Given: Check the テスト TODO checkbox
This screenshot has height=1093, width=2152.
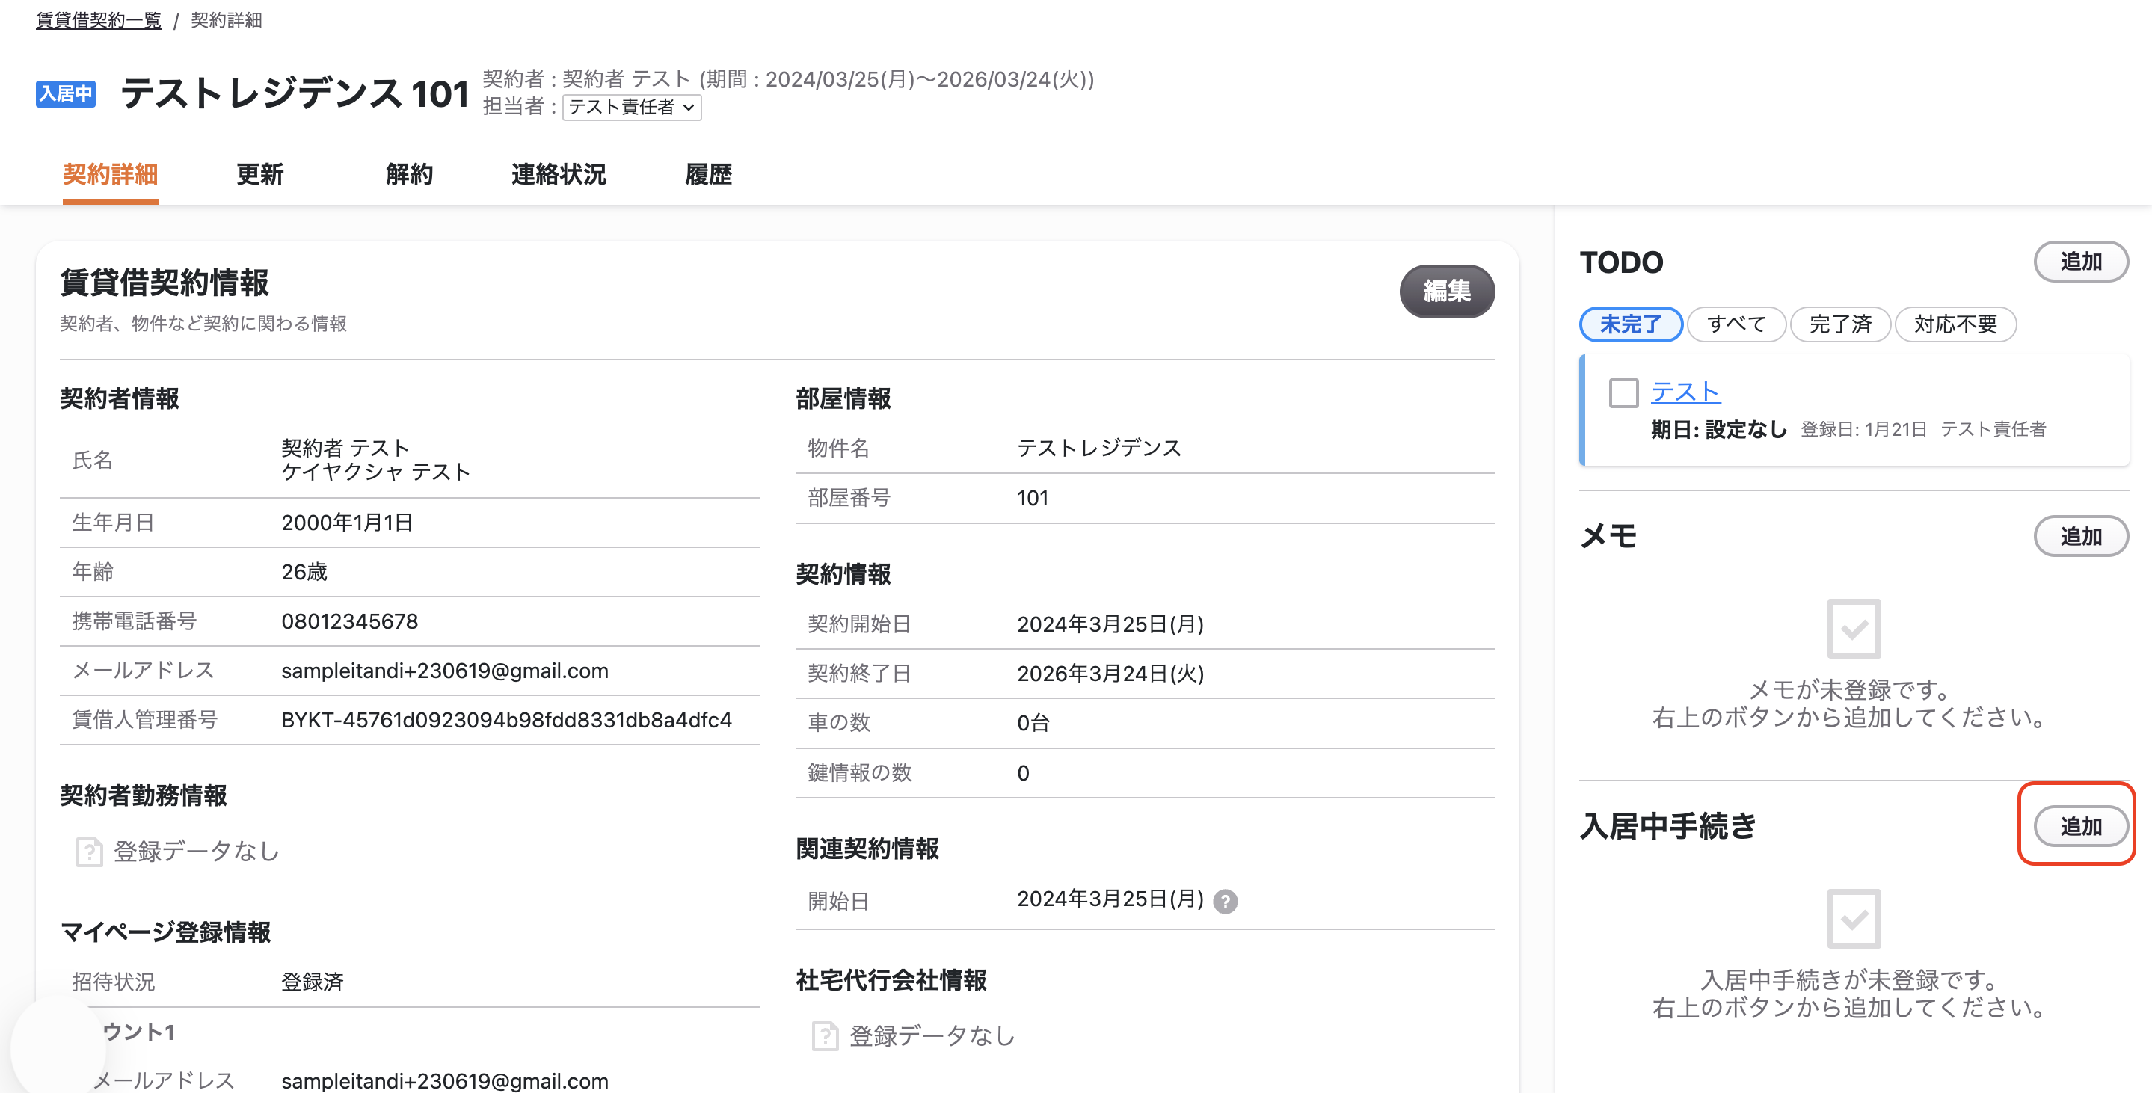Looking at the screenshot, I should (x=1623, y=392).
